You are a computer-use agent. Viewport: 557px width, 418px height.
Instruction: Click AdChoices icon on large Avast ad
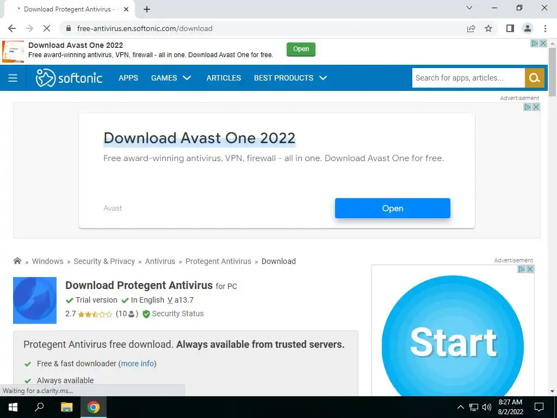[528, 107]
